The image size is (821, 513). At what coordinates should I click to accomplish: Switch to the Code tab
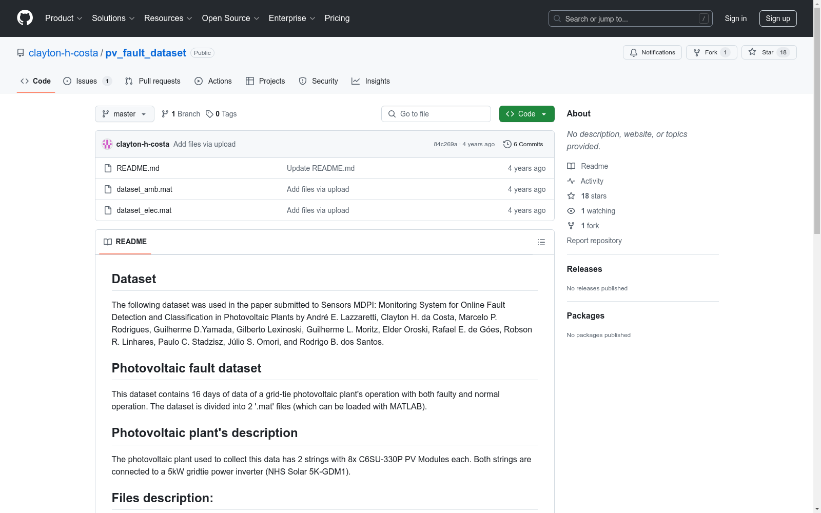click(36, 81)
